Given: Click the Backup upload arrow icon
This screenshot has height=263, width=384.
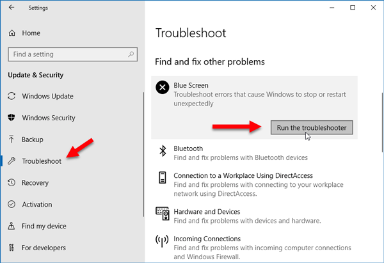Looking at the screenshot, I should coord(11,139).
